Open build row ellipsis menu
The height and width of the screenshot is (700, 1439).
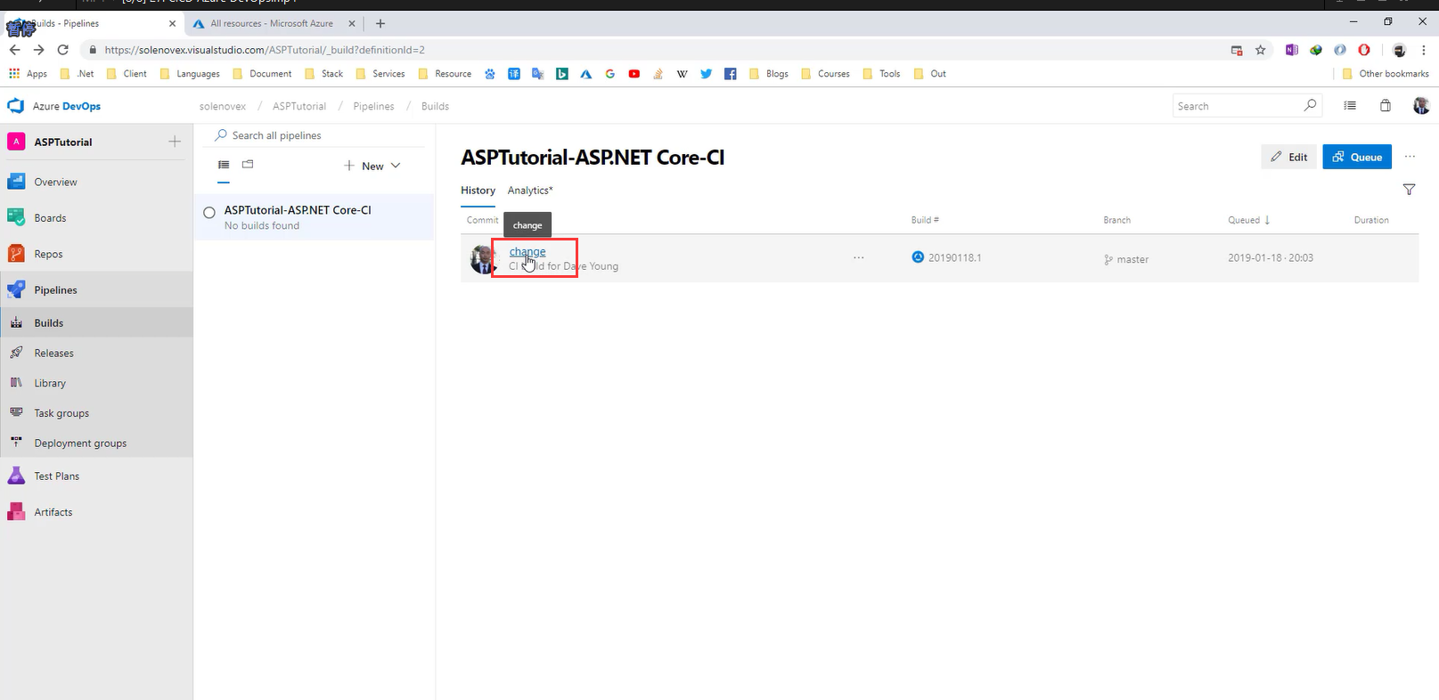click(x=858, y=257)
